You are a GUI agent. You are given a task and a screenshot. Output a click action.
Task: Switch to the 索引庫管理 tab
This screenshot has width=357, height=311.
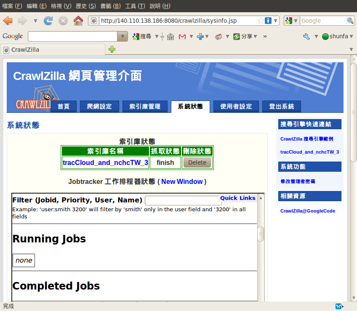pyautogui.click(x=145, y=106)
